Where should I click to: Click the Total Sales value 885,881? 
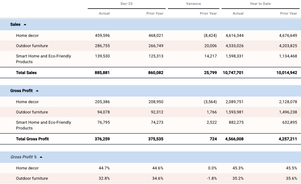102,73
